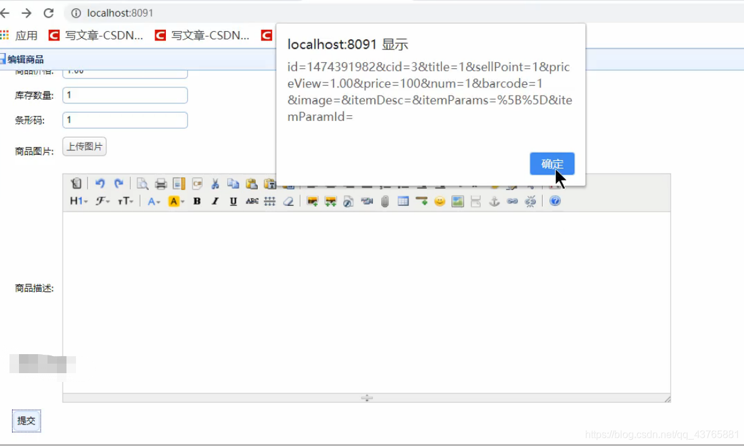
Task: Open editor help with question mark icon
Action: click(555, 201)
